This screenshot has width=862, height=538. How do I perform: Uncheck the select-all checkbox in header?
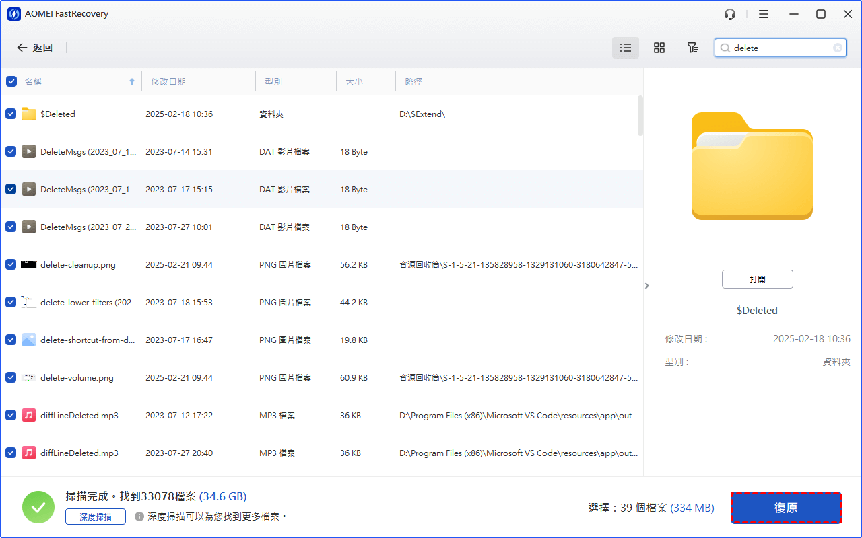pyautogui.click(x=11, y=81)
